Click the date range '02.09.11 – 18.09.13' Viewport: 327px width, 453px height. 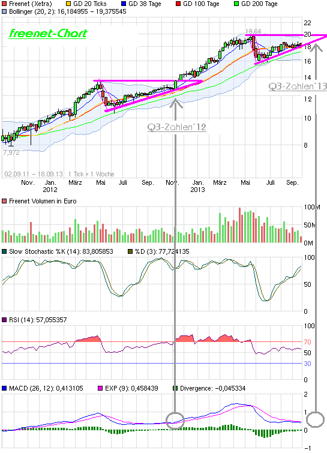(34, 174)
